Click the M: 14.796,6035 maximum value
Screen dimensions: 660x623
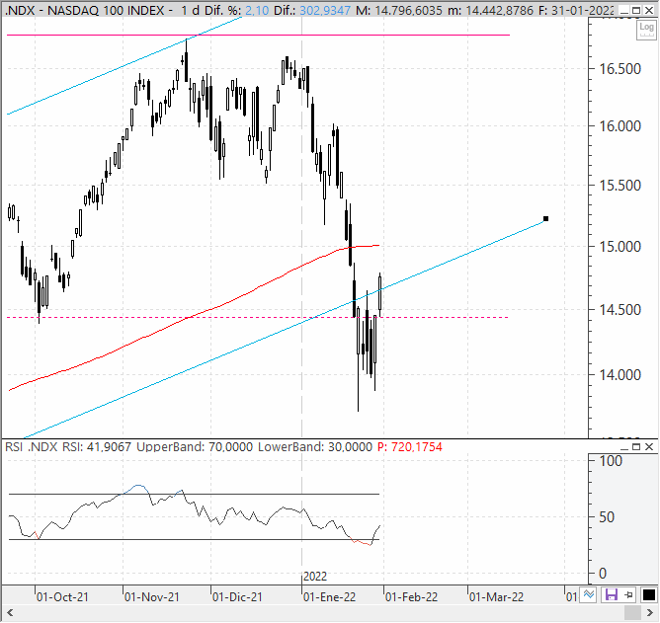[x=399, y=10]
